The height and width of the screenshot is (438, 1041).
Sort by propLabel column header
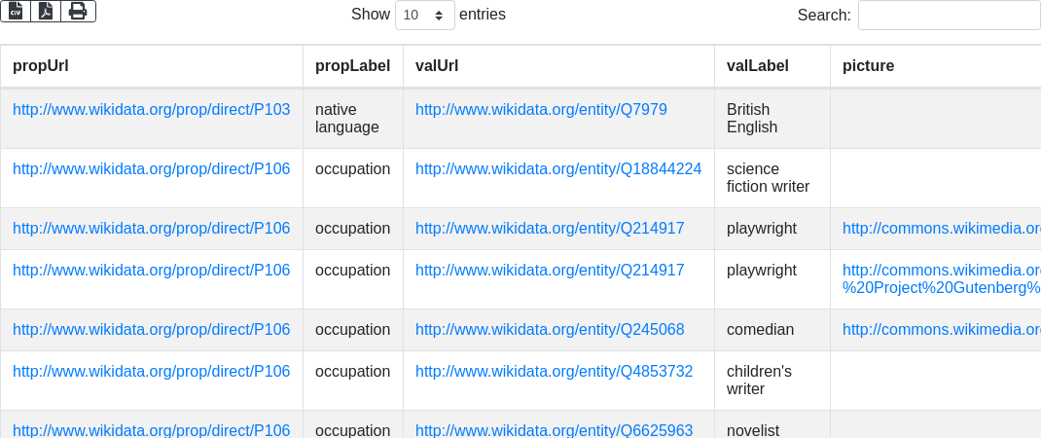tap(352, 66)
